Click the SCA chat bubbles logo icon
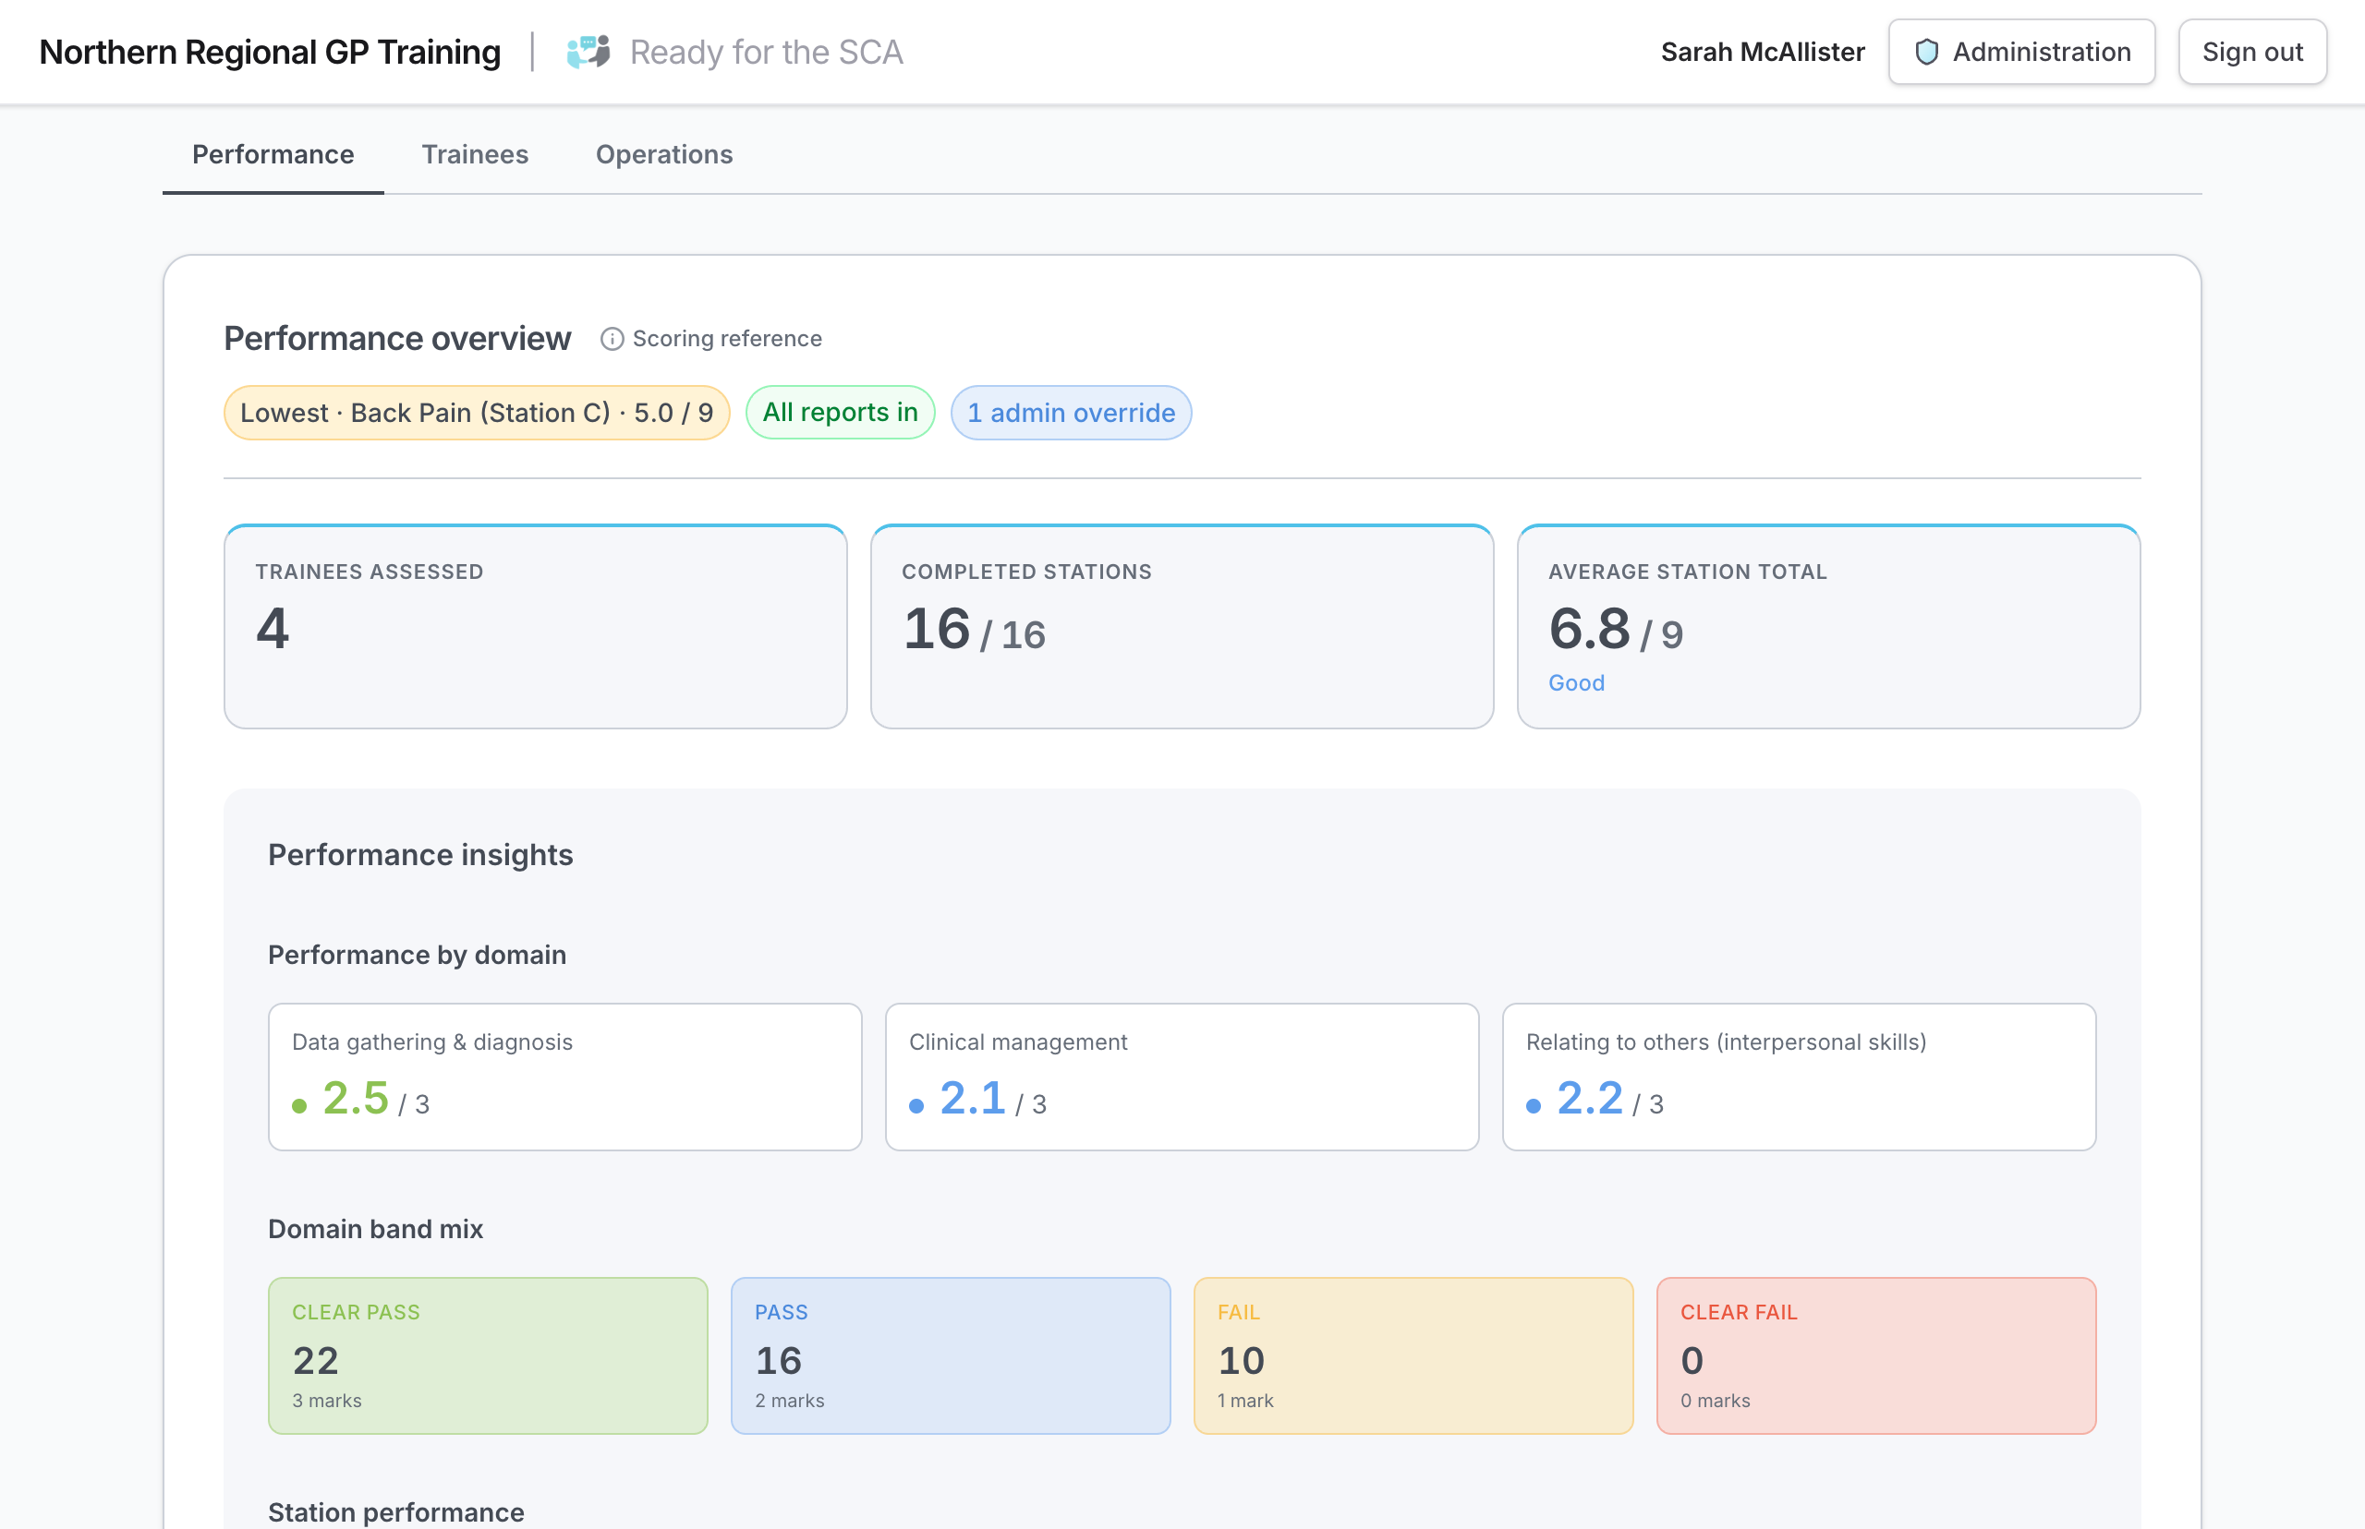Screen dimensions: 2365x1529 tap(588, 52)
